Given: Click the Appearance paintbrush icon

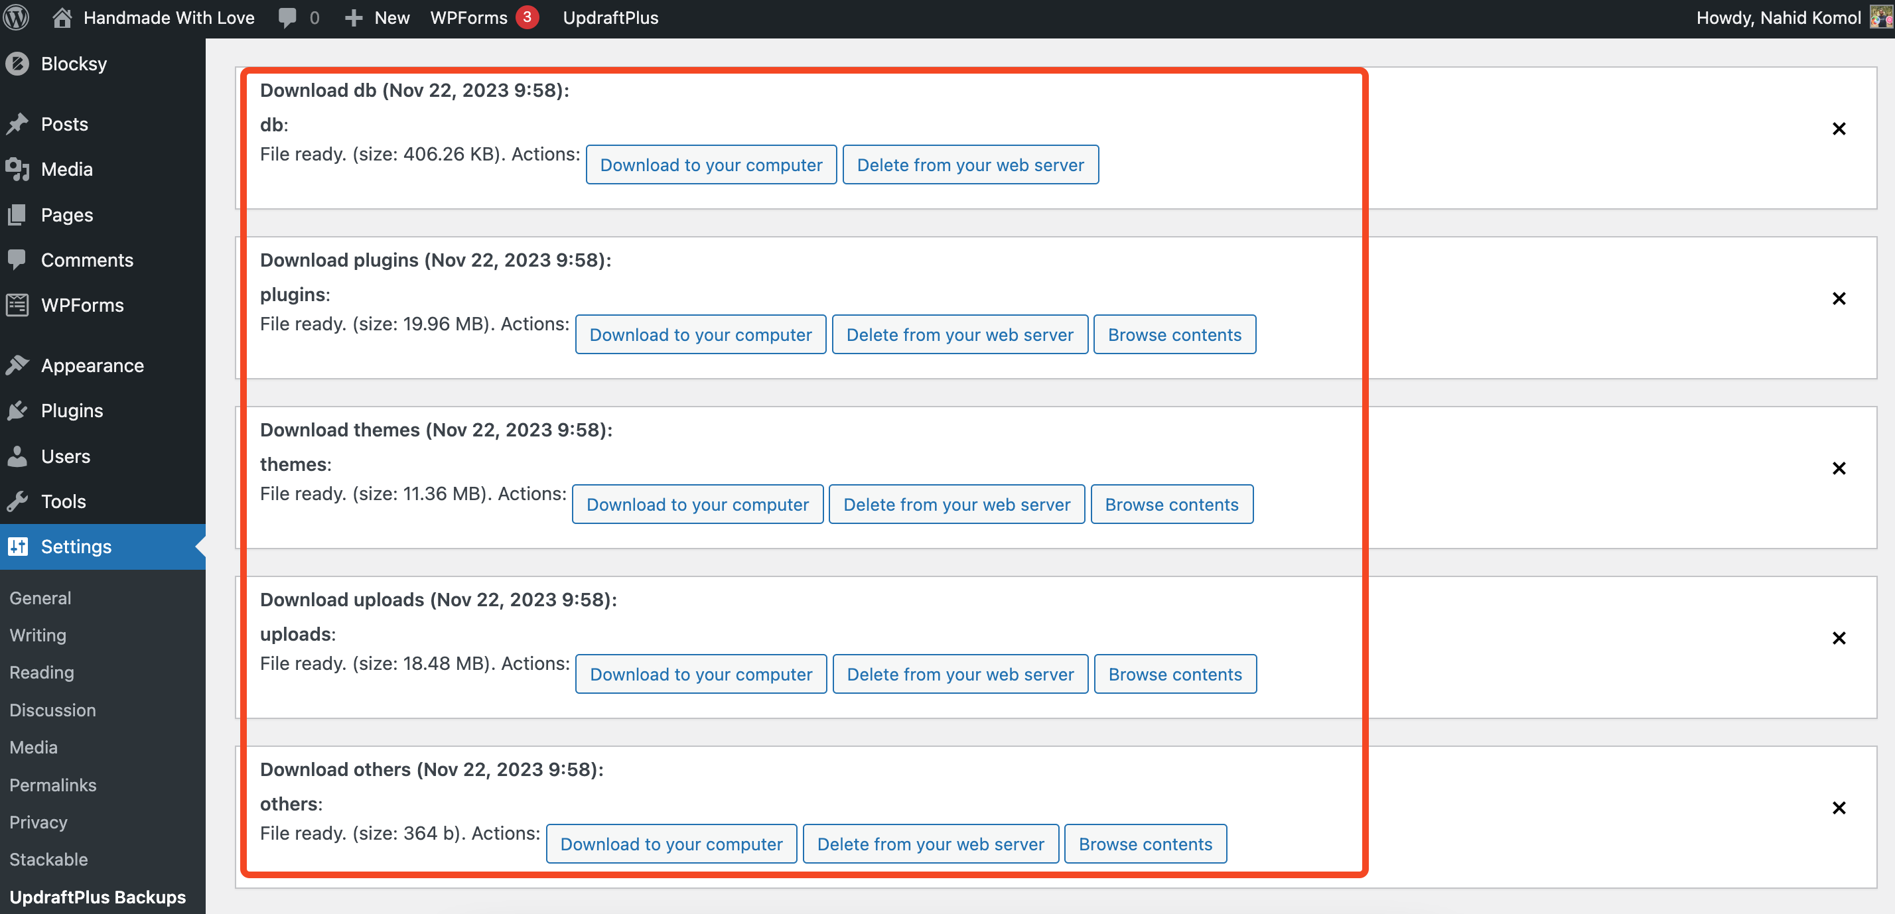Looking at the screenshot, I should click(18, 365).
